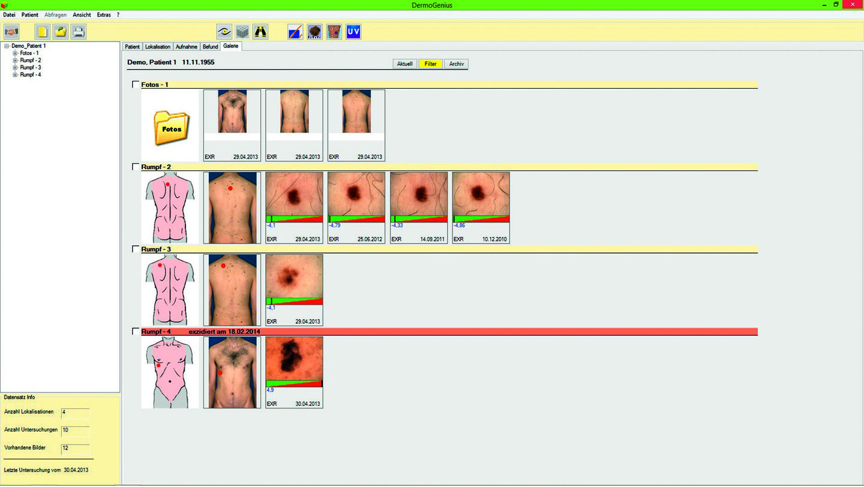Collapse the Demo_Patient 1 tree node
The width and height of the screenshot is (864, 487).
pyautogui.click(x=7, y=46)
